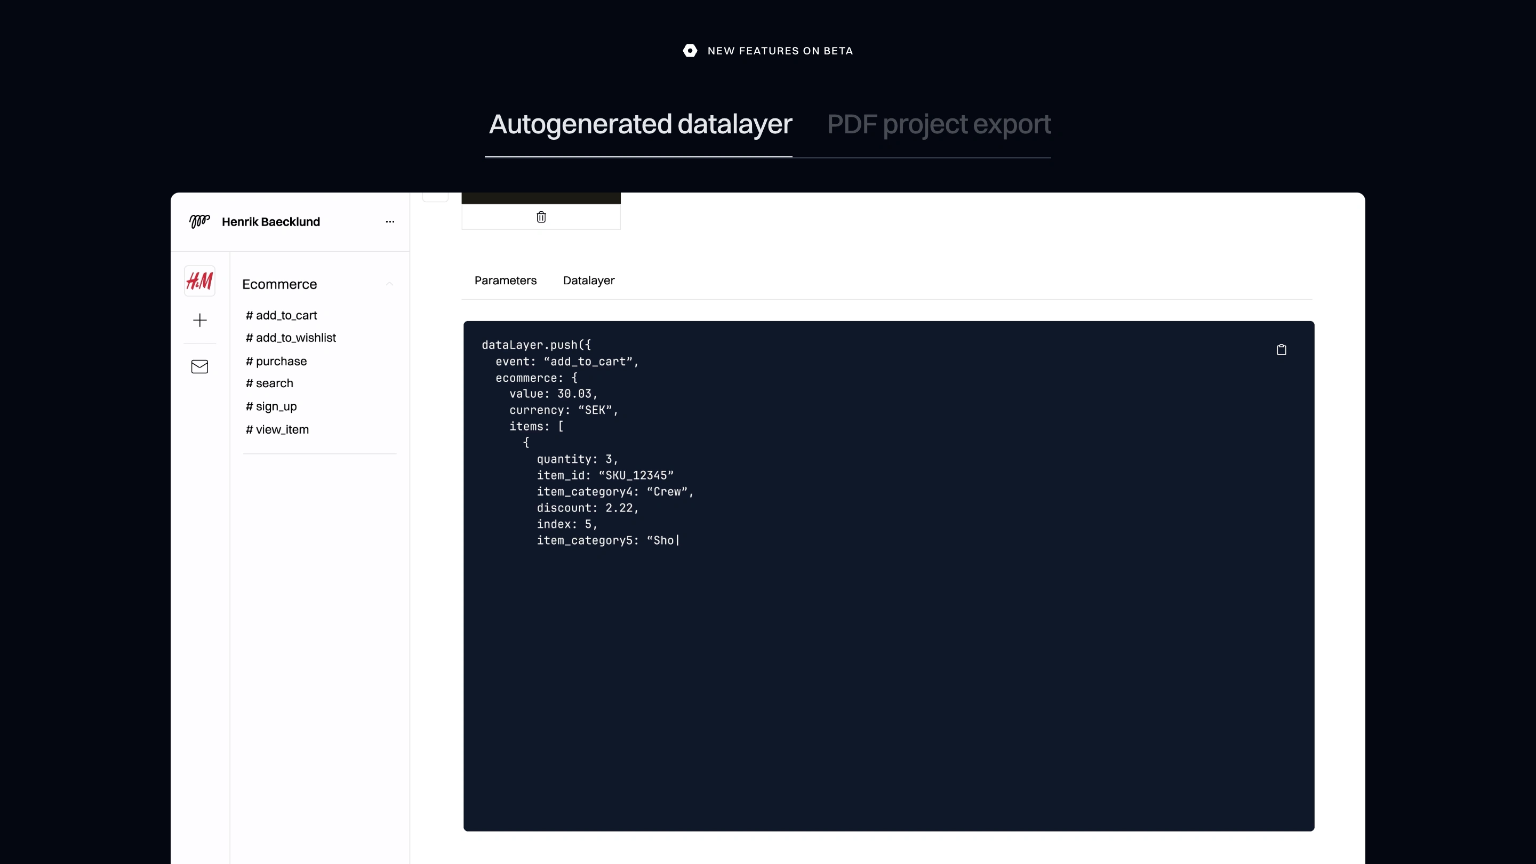
Task: Select the view_item event
Action: (277, 429)
